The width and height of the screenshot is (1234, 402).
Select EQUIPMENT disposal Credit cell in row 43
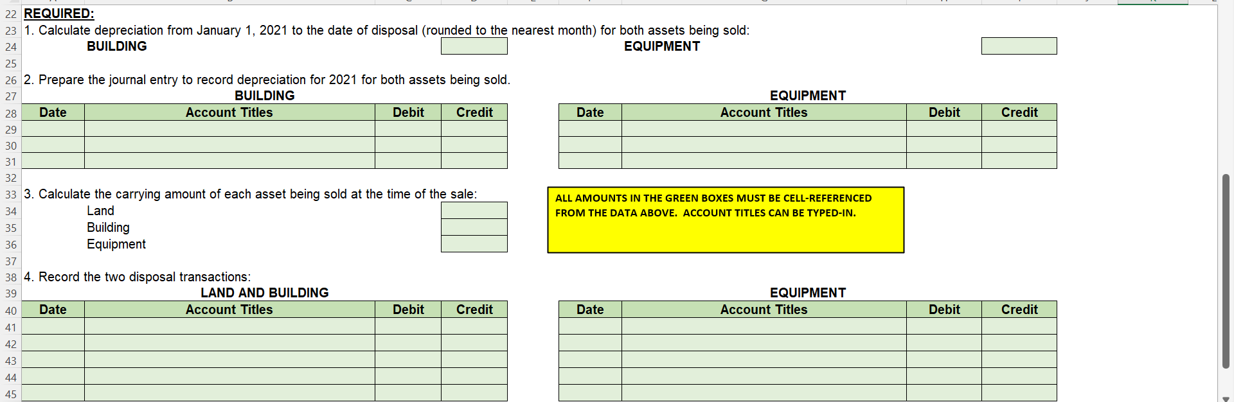click(1019, 360)
